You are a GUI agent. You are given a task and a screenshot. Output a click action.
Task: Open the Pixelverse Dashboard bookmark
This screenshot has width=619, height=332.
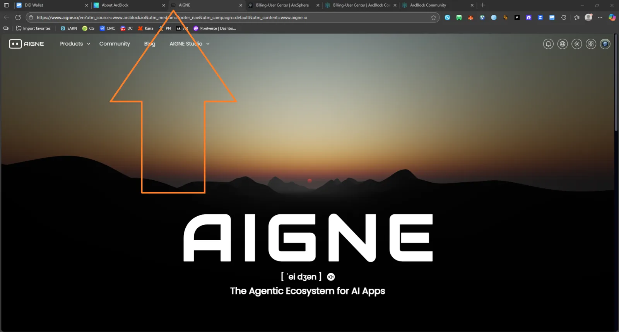(x=215, y=28)
